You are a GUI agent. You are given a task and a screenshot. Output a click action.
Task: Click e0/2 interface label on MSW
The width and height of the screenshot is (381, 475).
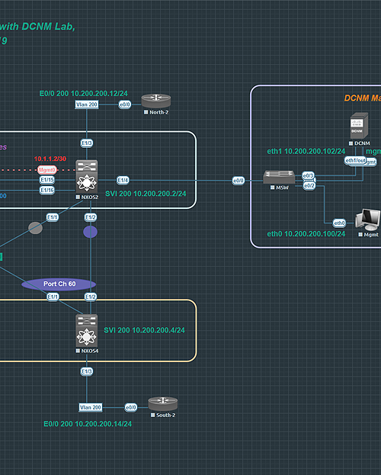point(309,186)
